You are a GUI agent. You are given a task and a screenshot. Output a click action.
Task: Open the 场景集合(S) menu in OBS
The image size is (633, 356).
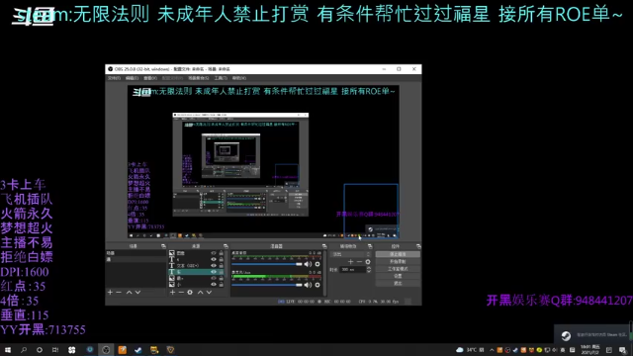pyautogui.click(x=198, y=78)
